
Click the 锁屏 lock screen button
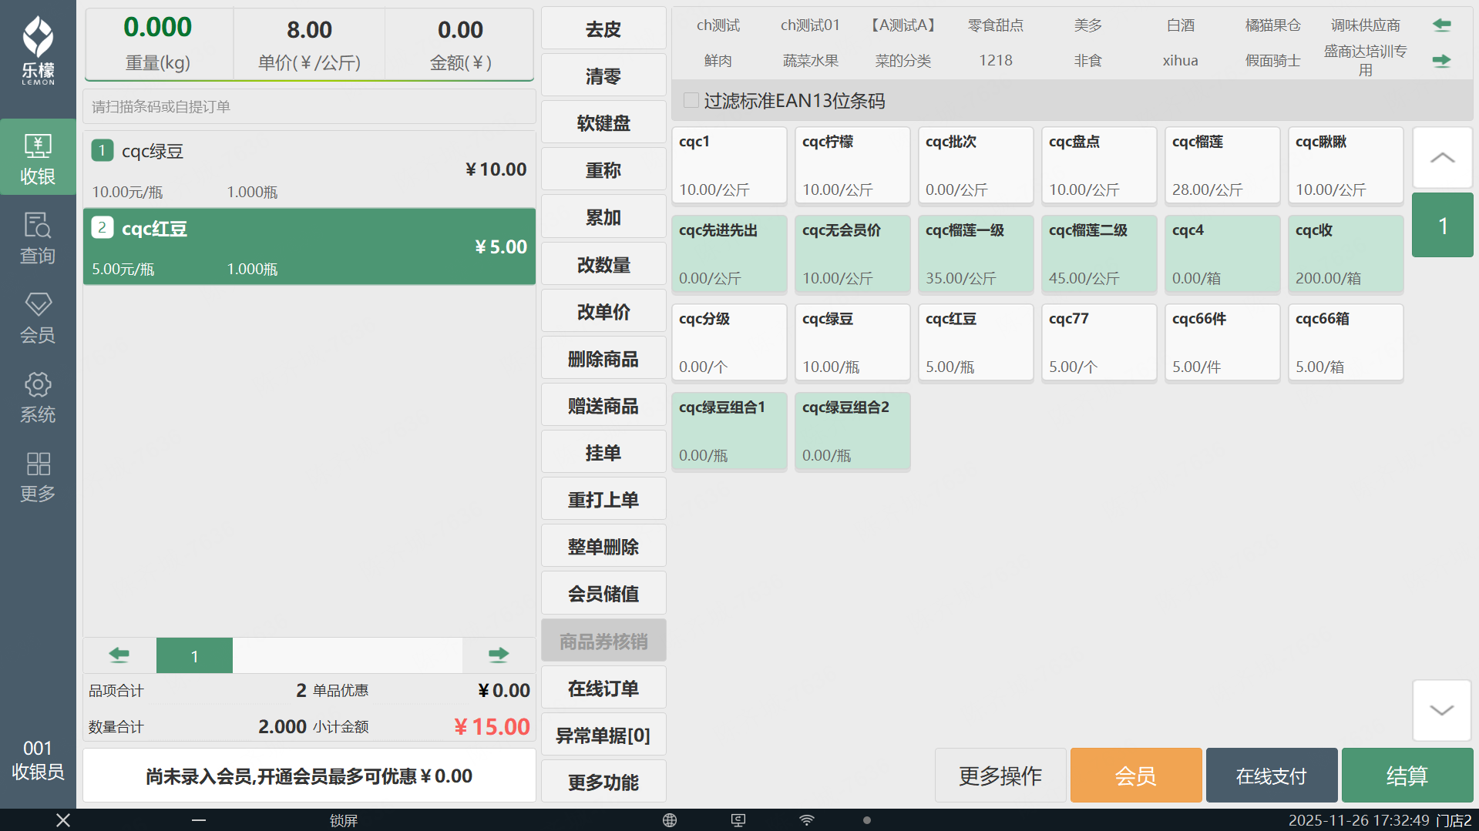(x=344, y=820)
